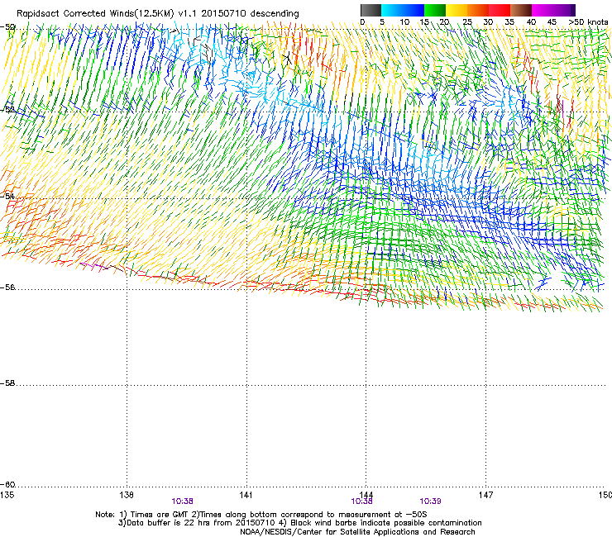The width and height of the screenshot is (612, 537).
Task: Click the Rapidscat Corrected Winds title text
Action: point(158,13)
